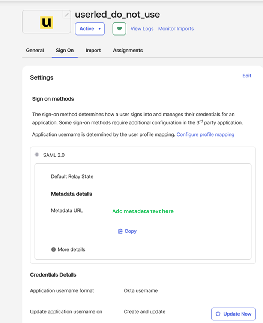Click the green handshake icon button
The height and width of the screenshot is (323, 263).
pos(119,29)
